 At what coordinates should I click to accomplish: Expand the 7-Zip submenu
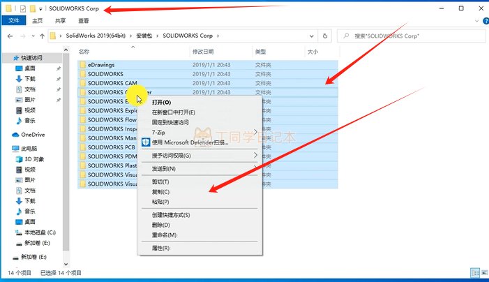(255, 132)
